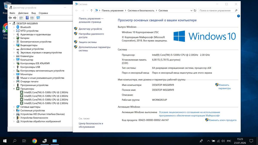258x145 pixels.
Task: Expand the Bluetooth node
Action: (x=14, y=27)
